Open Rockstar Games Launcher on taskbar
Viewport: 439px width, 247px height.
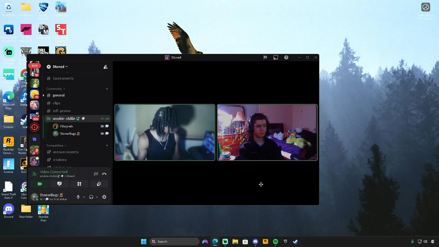265,242
